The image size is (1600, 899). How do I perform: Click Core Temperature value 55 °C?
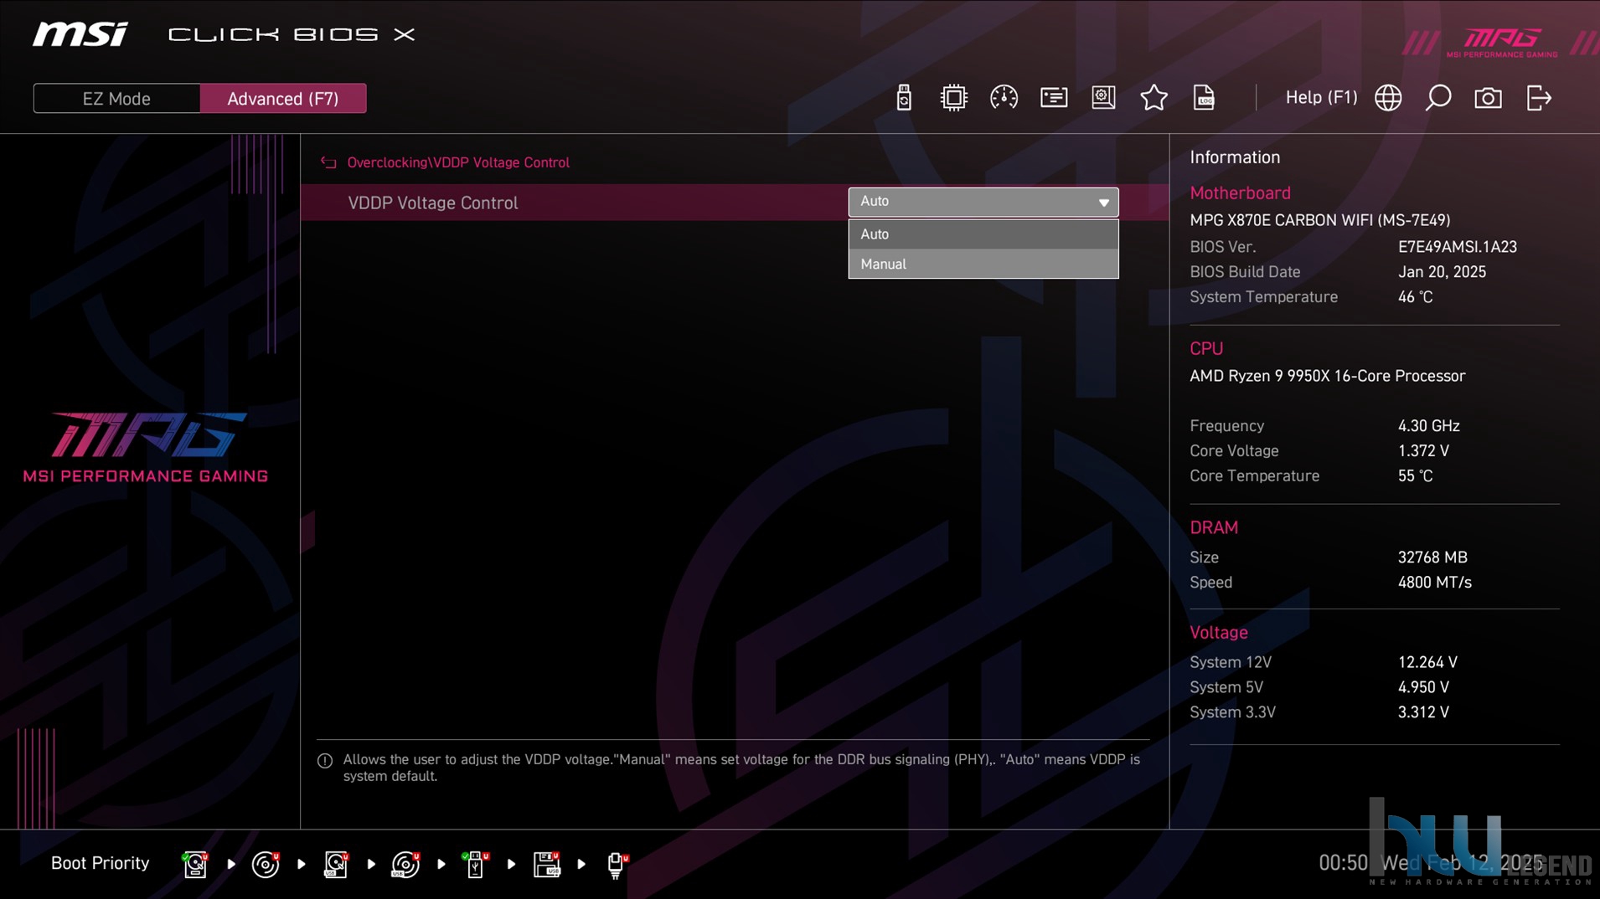1415,476
